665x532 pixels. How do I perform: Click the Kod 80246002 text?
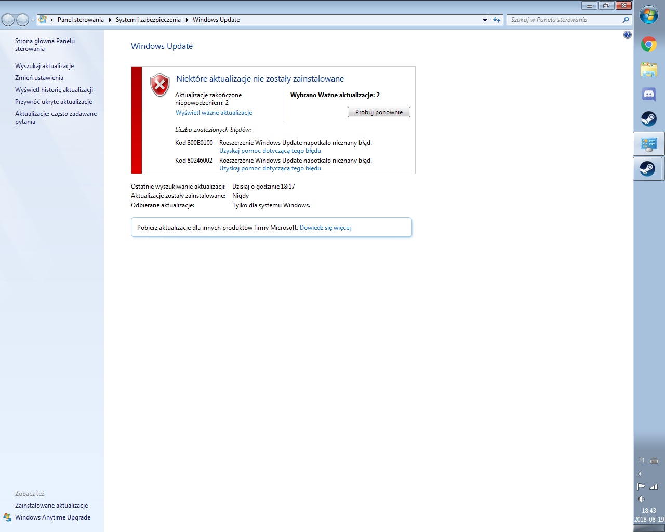tap(194, 161)
